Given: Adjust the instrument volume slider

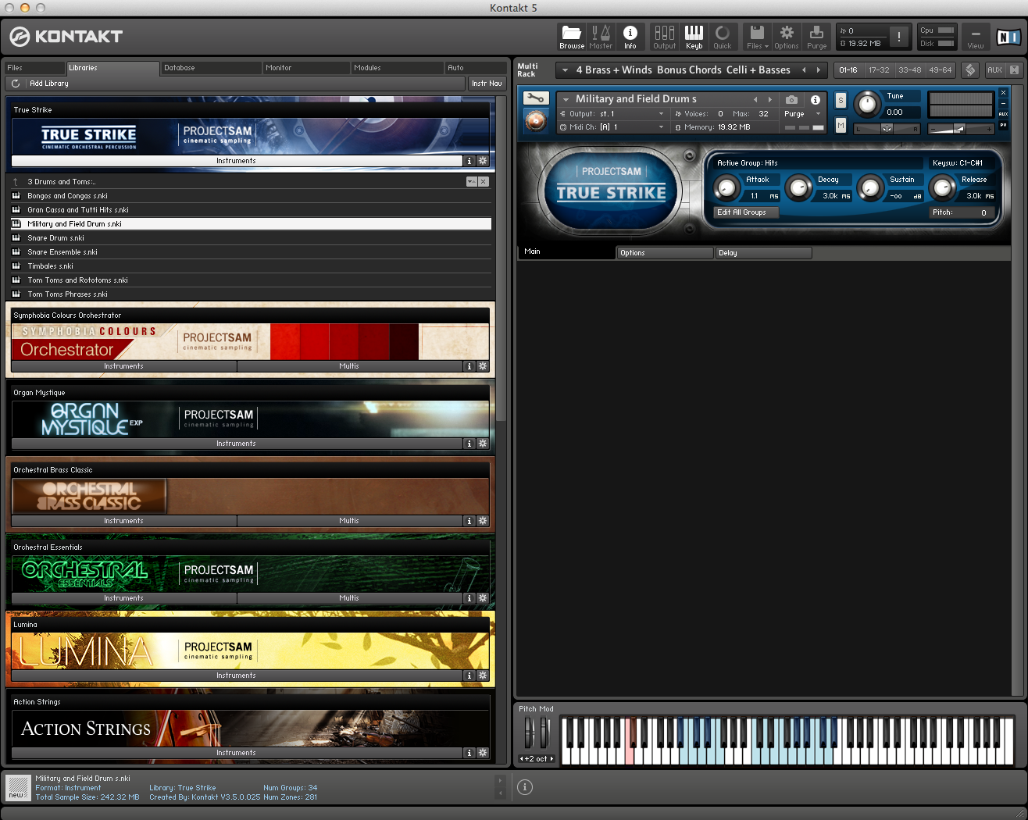Looking at the screenshot, I should [961, 128].
